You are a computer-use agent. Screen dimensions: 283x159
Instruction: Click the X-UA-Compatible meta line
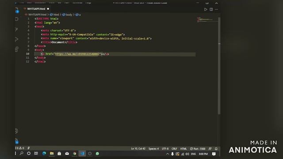pos(83,34)
